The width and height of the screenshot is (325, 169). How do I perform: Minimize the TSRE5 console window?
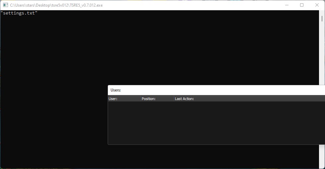coord(286,5)
